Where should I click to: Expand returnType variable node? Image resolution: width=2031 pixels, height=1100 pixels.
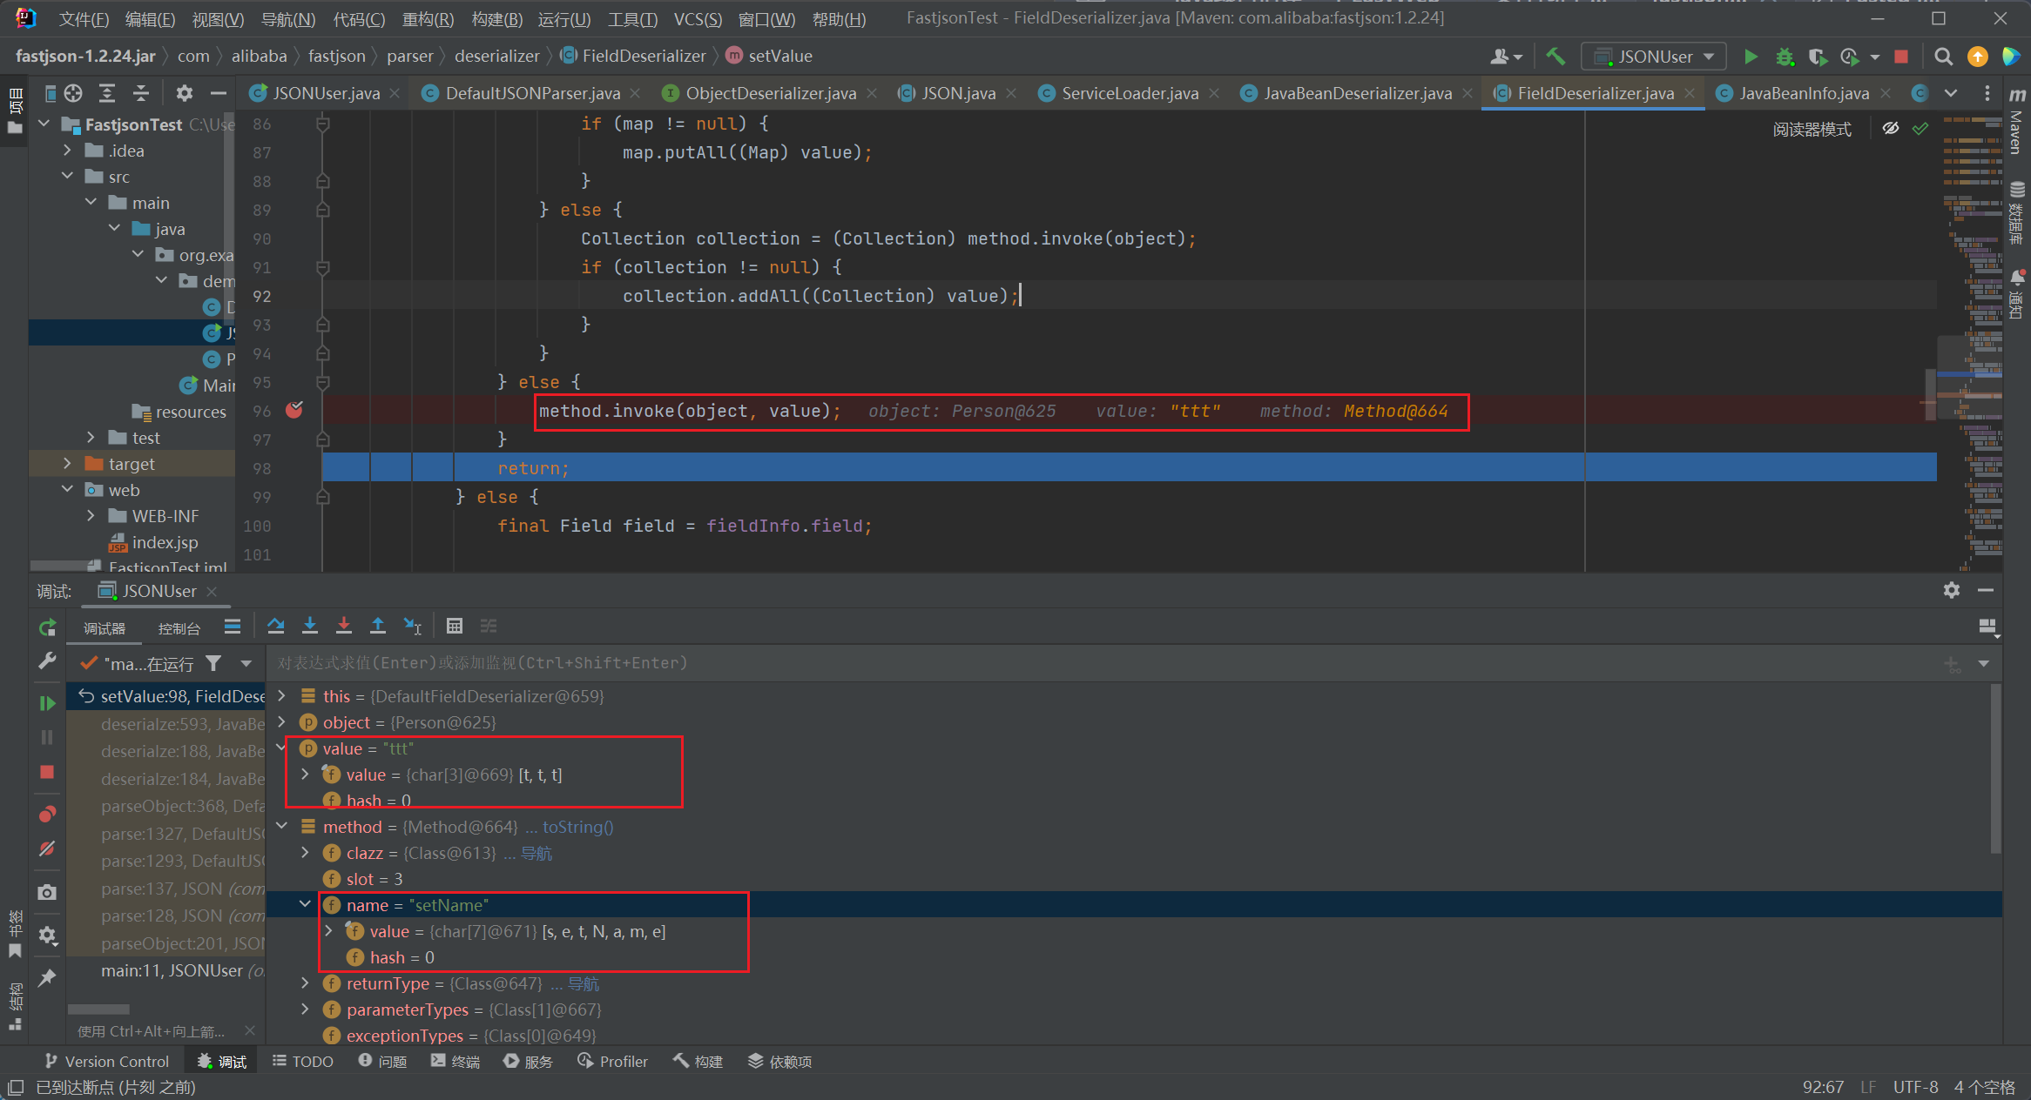coord(305,983)
